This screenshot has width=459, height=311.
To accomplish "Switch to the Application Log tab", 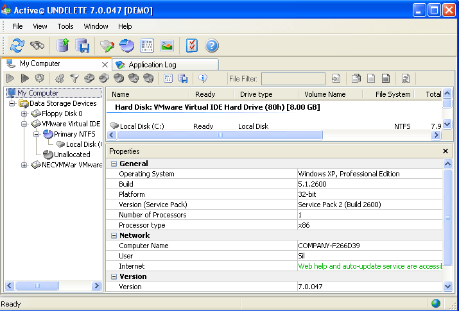I will (152, 65).
